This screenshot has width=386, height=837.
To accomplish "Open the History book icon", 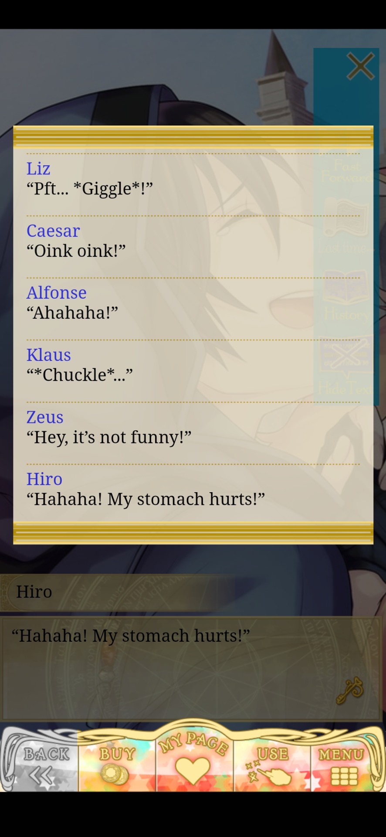I will 346,296.
